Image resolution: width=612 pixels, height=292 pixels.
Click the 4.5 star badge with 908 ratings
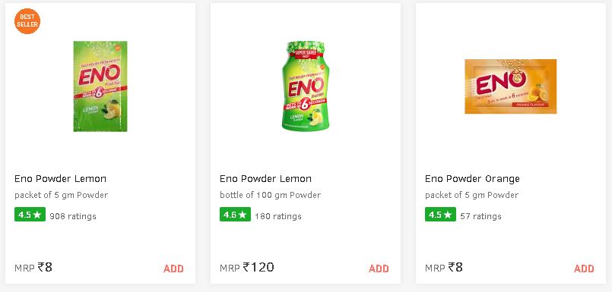tap(30, 215)
